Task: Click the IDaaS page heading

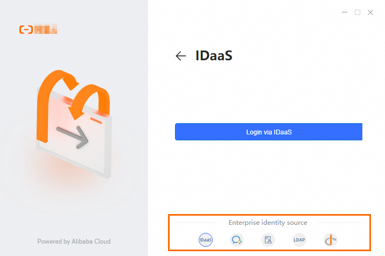Action: click(214, 55)
